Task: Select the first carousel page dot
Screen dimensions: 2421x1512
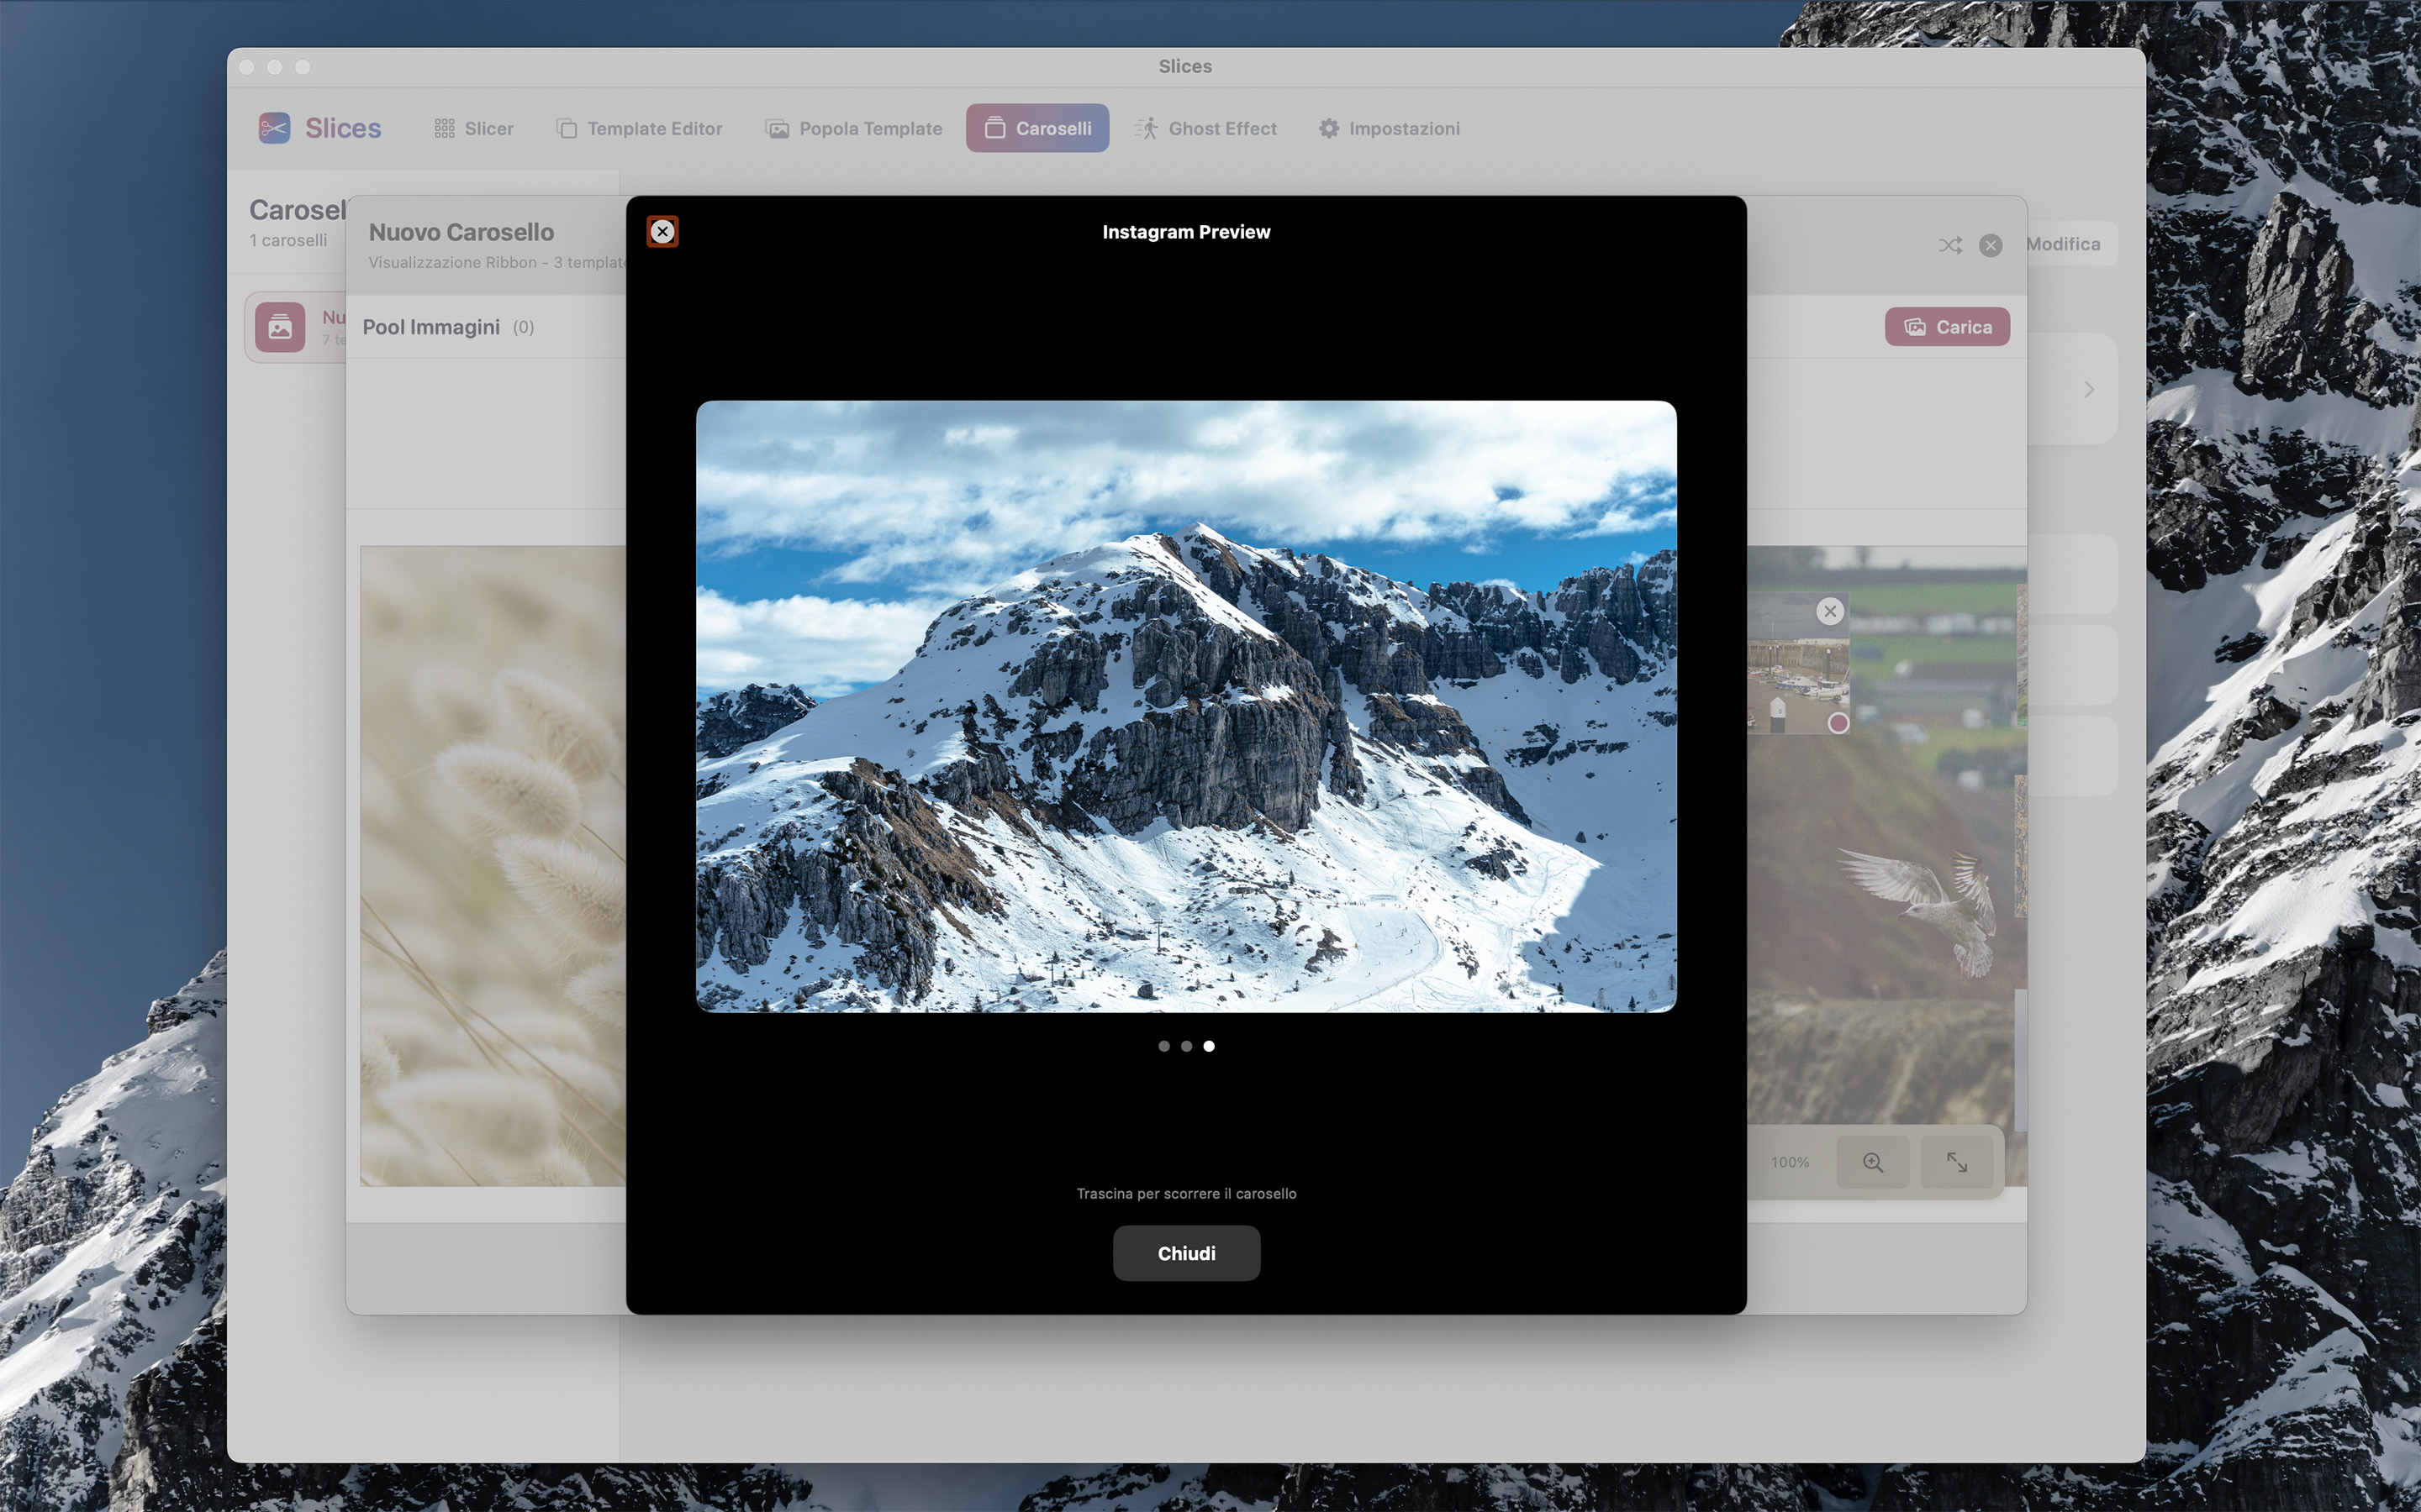Action: [x=1163, y=1046]
